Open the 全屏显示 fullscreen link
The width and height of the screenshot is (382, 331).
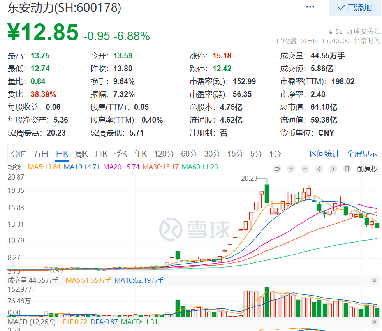coord(362,154)
